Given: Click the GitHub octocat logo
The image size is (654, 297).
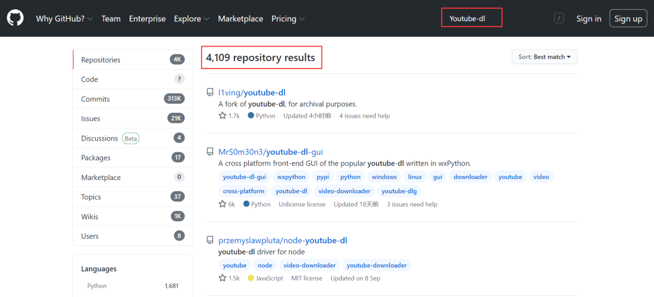Looking at the screenshot, I should 15,18.
